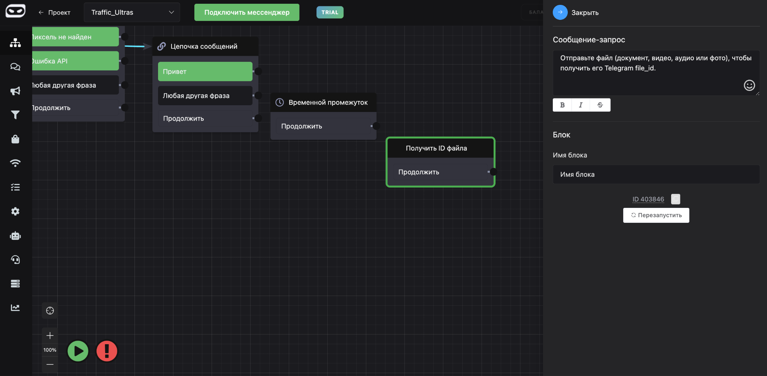Click the output connector of Привет
767x376 pixels.
point(258,72)
